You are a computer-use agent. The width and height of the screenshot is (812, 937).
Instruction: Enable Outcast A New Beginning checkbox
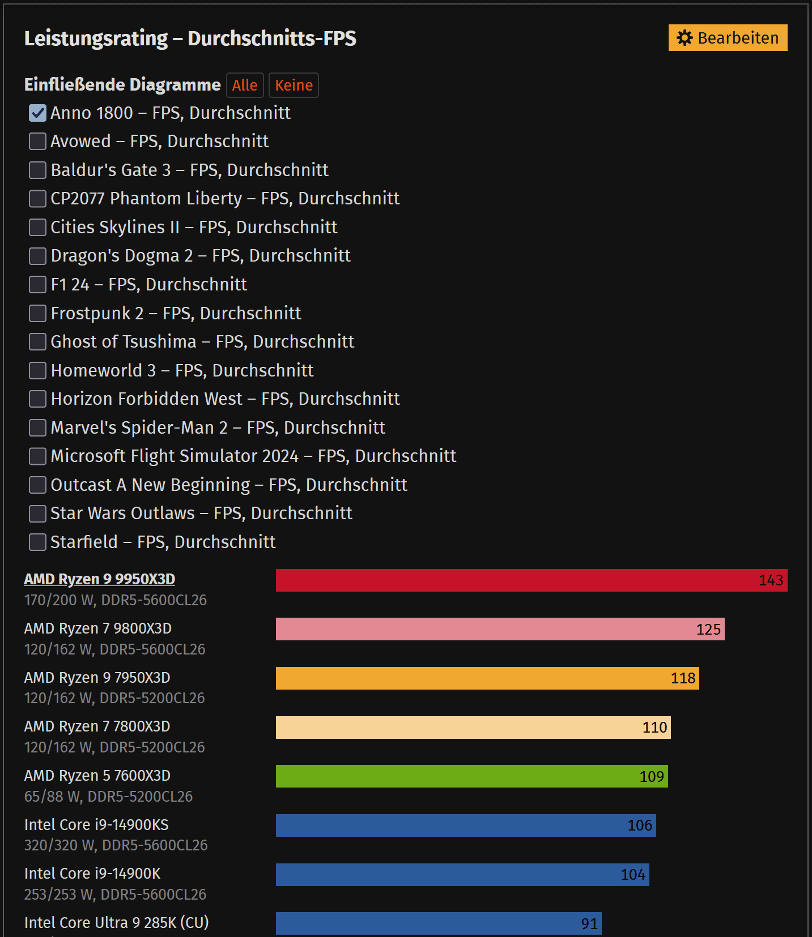(37, 485)
